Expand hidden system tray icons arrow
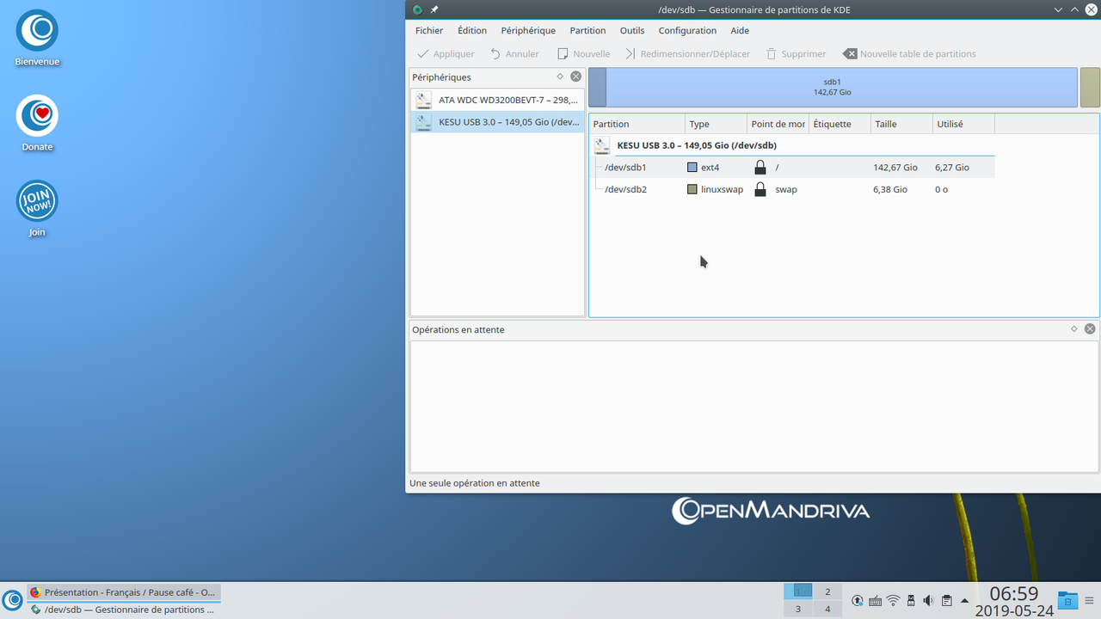The height and width of the screenshot is (619, 1101). (964, 600)
